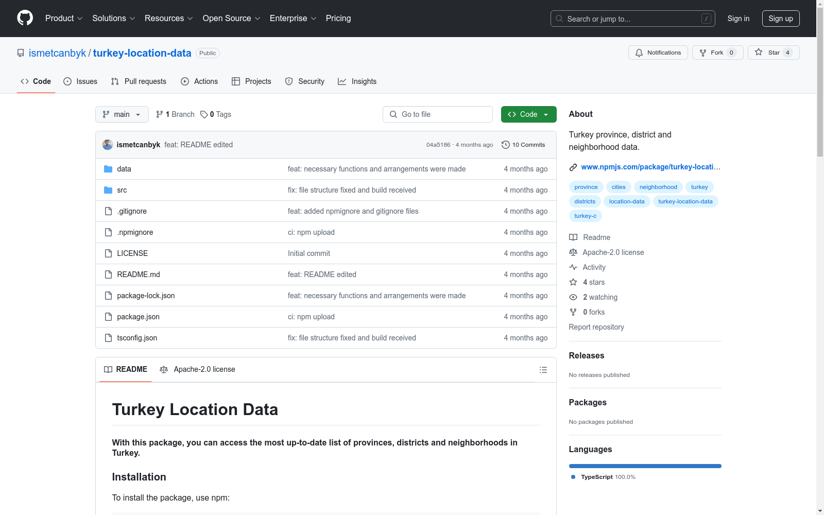Click the .npmignore file icon
Viewport: 824px width, 515px height.
click(108, 232)
